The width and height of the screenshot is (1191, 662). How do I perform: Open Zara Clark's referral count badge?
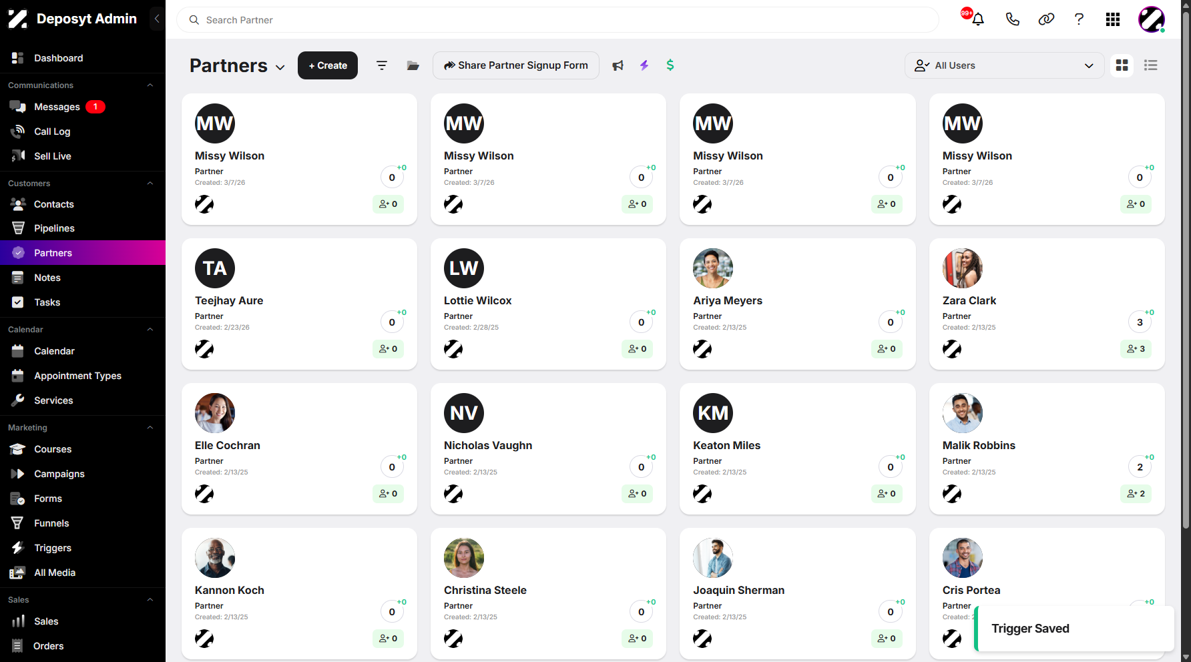coord(1140,322)
